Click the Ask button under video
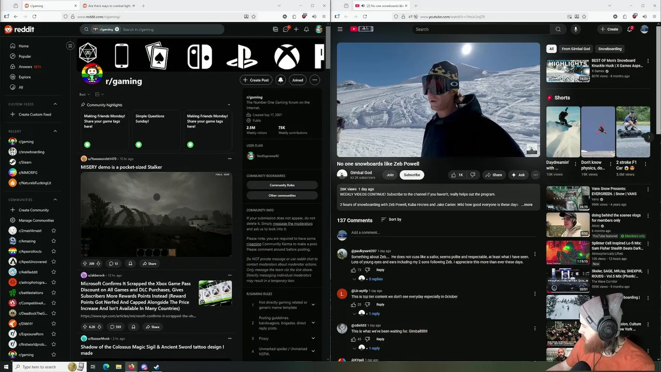The width and height of the screenshot is (661, 372). [x=518, y=175]
